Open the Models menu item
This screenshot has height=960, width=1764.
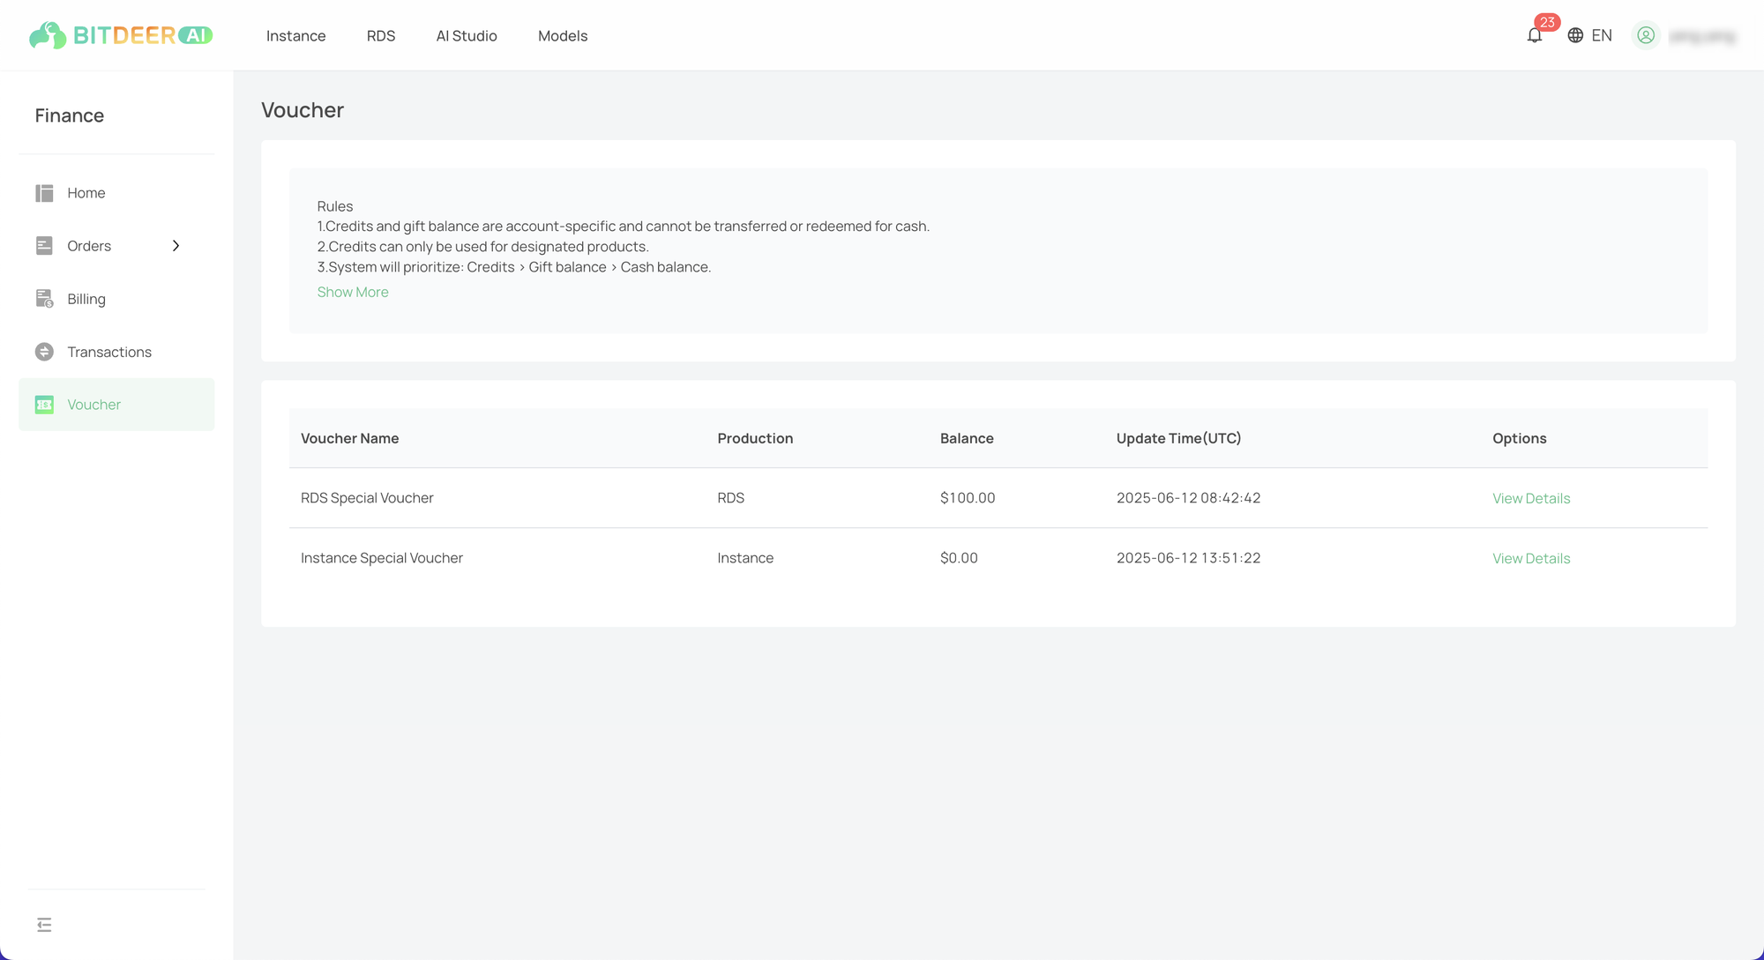(563, 36)
